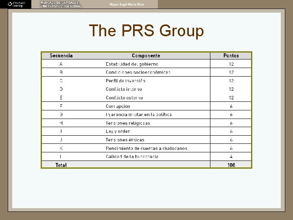Click the cell 'Corrupción'
This screenshot has width=293, height=220.
118,106
